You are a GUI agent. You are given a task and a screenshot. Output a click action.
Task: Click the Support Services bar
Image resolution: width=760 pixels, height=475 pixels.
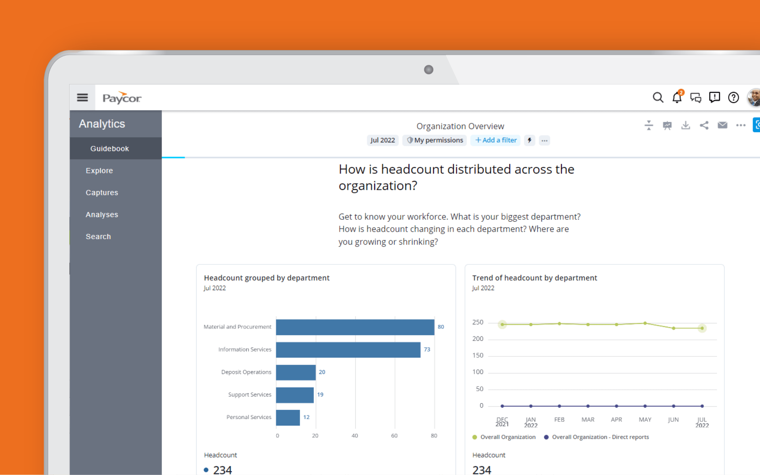(295, 395)
